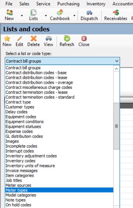Screen dimensions: 133x208
Task: Select Equipment statuses in the list
Action: coord(59,127)
